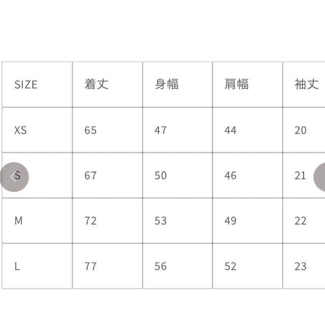Image resolution: width=325 pixels, height=325 pixels.
Task: Click the next image circular button
Action: (319, 177)
